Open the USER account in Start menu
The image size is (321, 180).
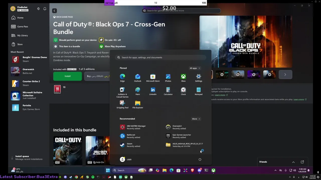[x=126, y=159]
